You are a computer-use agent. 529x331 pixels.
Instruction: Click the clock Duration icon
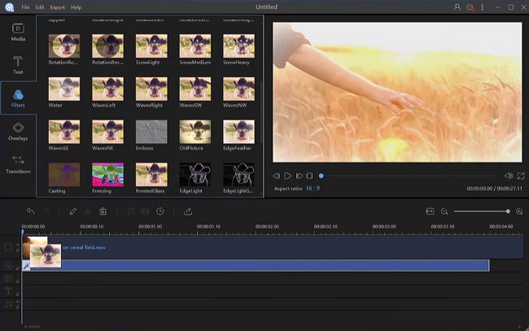coord(160,211)
